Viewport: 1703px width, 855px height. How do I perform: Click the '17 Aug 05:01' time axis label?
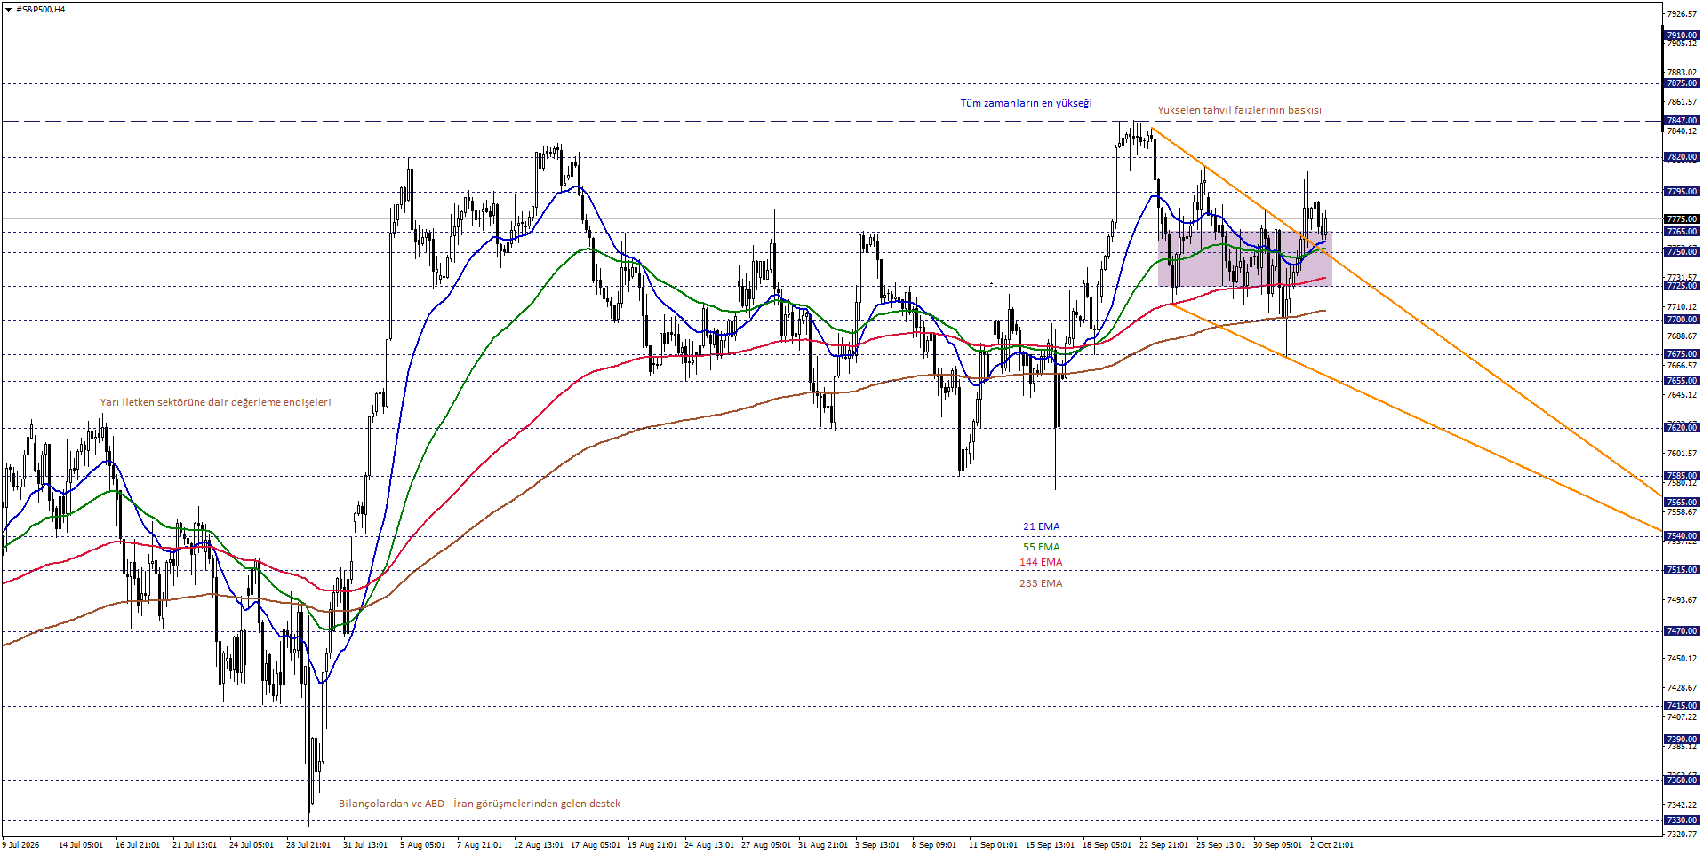pos(596,845)
